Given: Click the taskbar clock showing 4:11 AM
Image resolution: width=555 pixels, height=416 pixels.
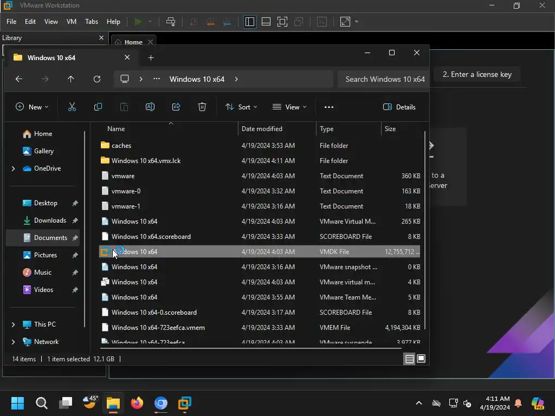Looking at the screenshot, I should click(495, 402).
